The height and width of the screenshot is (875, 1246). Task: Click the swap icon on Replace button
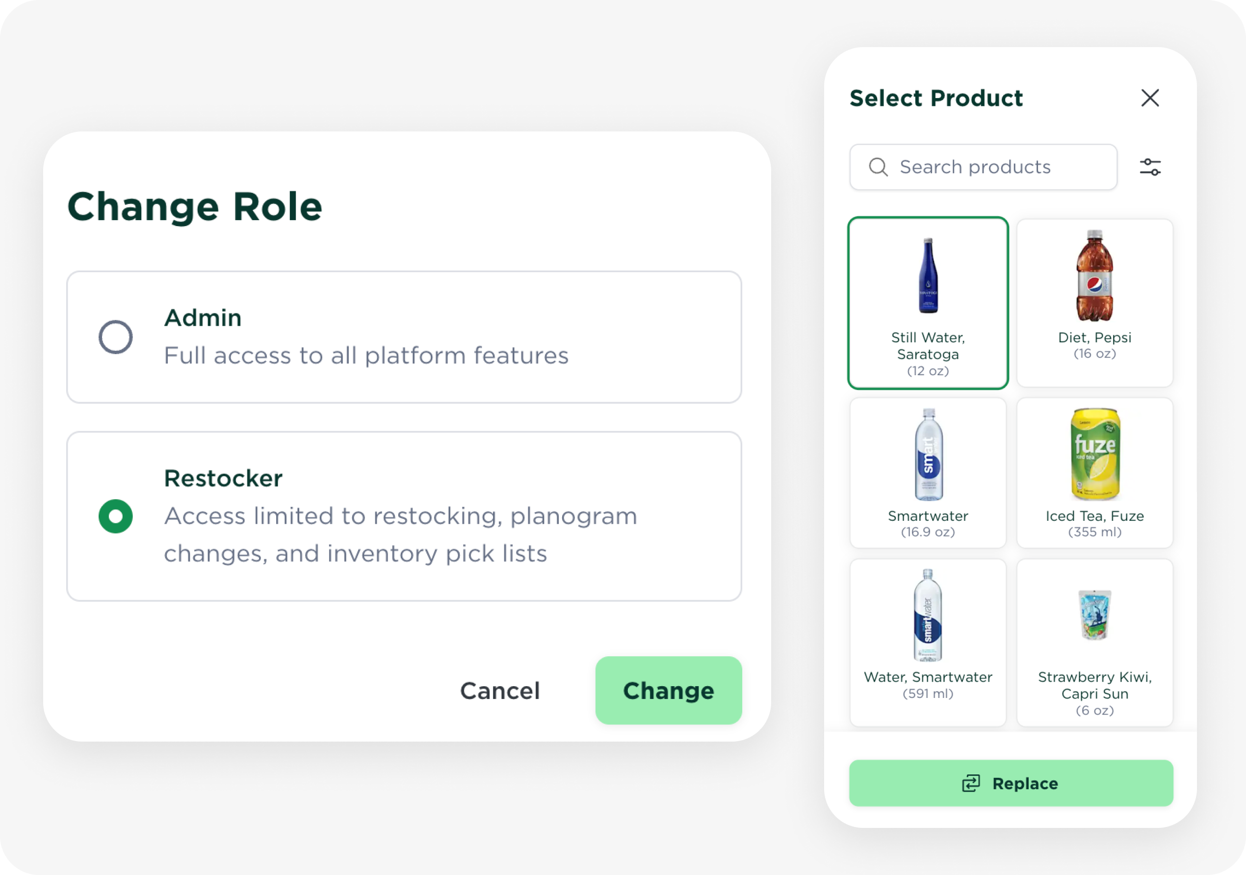coord(971,783)
